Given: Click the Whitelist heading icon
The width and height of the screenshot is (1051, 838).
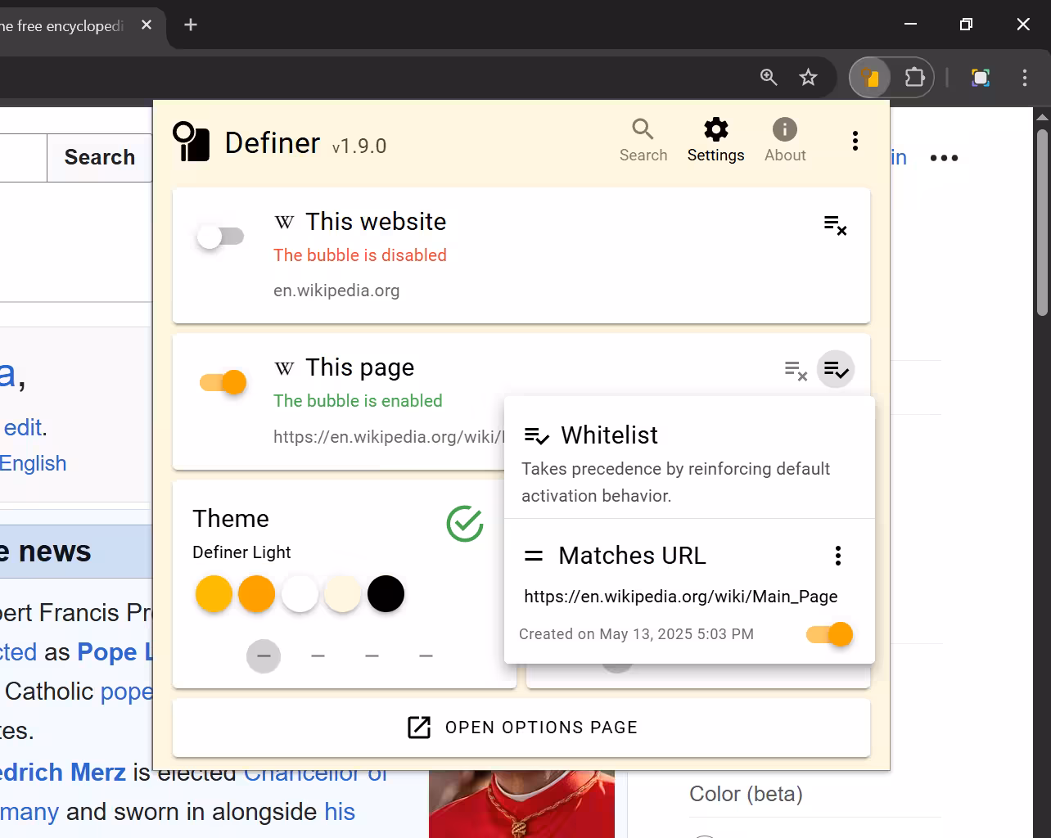Looking at the screenshot, I should point(536,435).
